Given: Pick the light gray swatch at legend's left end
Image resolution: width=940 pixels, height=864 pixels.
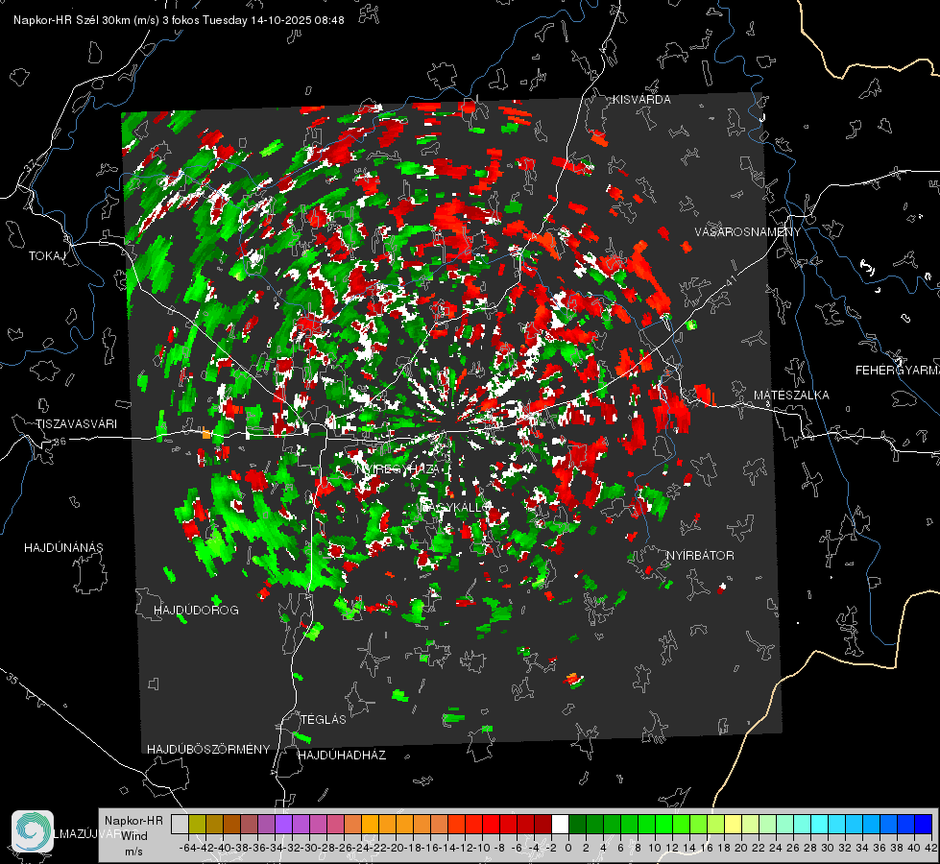Looking at the screenshot, I should point(180,824).
